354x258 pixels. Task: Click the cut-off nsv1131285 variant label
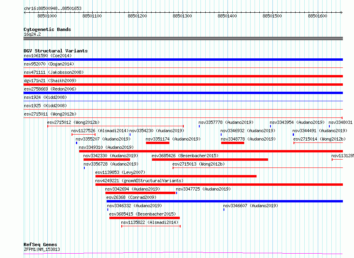(x=342, y=156)
